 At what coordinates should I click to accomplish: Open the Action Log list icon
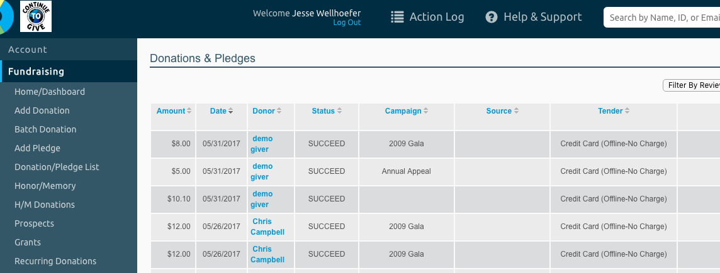coord(397,18)
